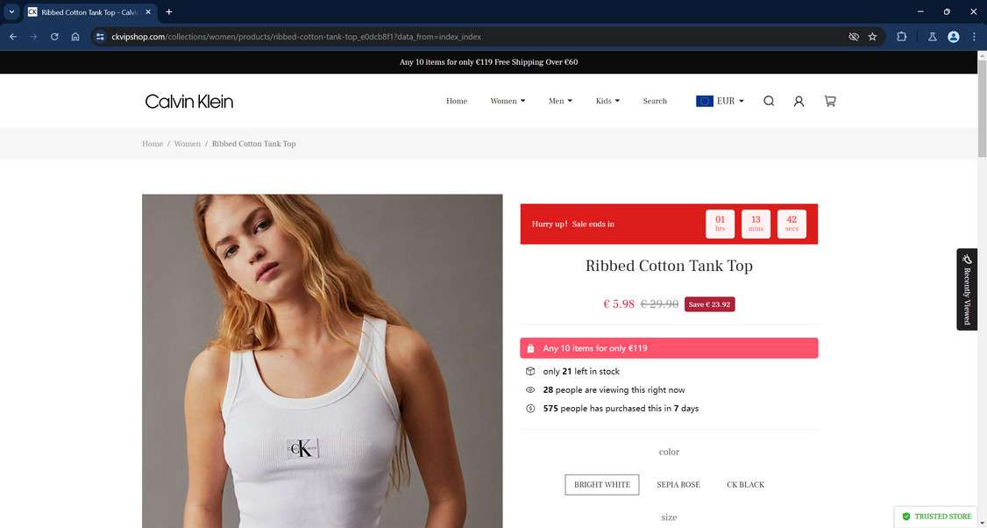Expand the Women menu dropdown
987x528 pixels.
[x=508, y=101]
